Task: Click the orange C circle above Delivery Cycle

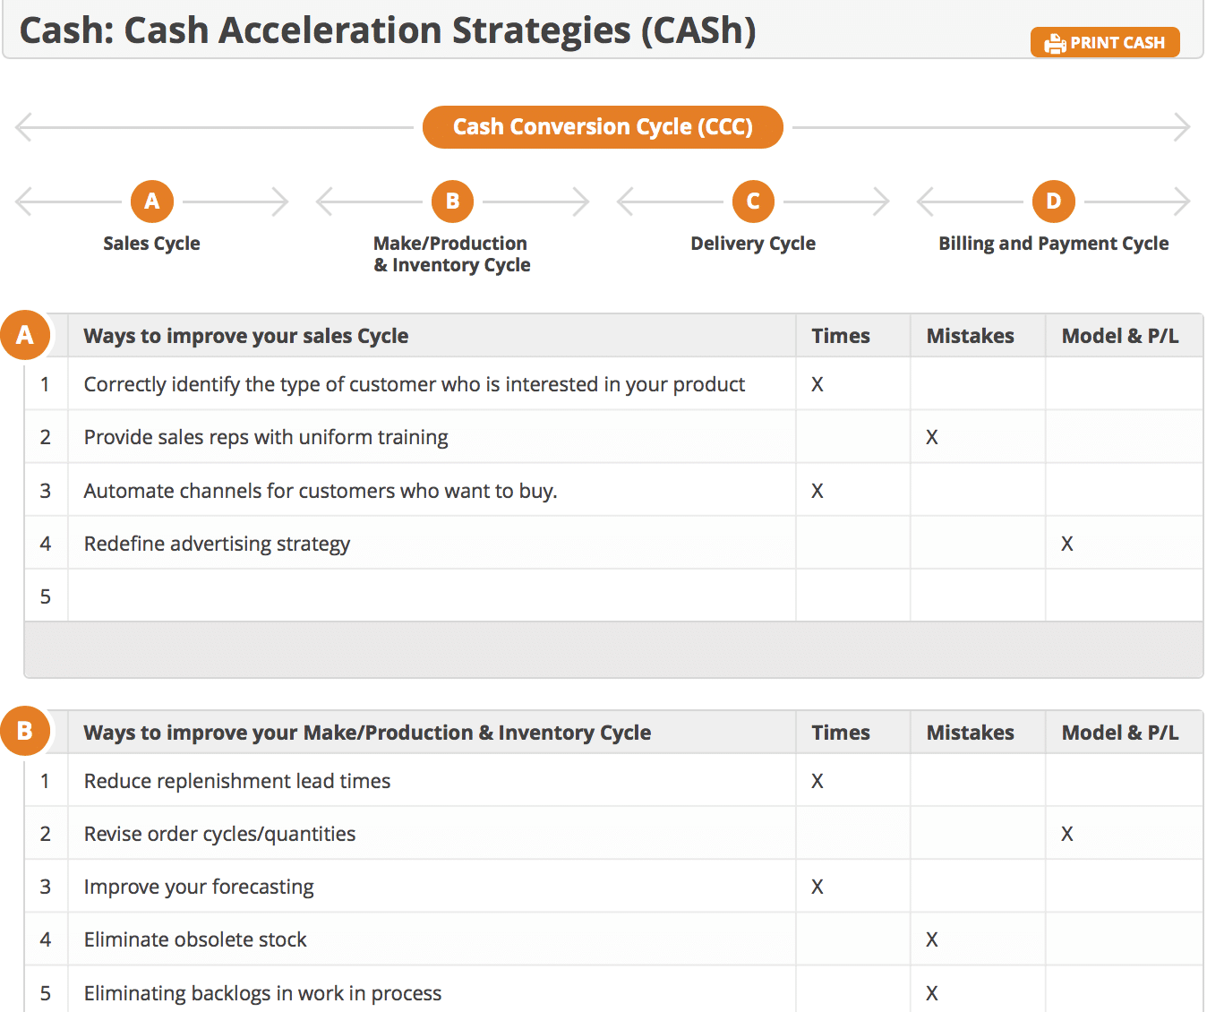Action: [x=753, y=202]
